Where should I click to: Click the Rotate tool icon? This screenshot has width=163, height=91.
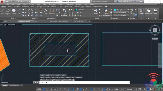click(32, 10)
